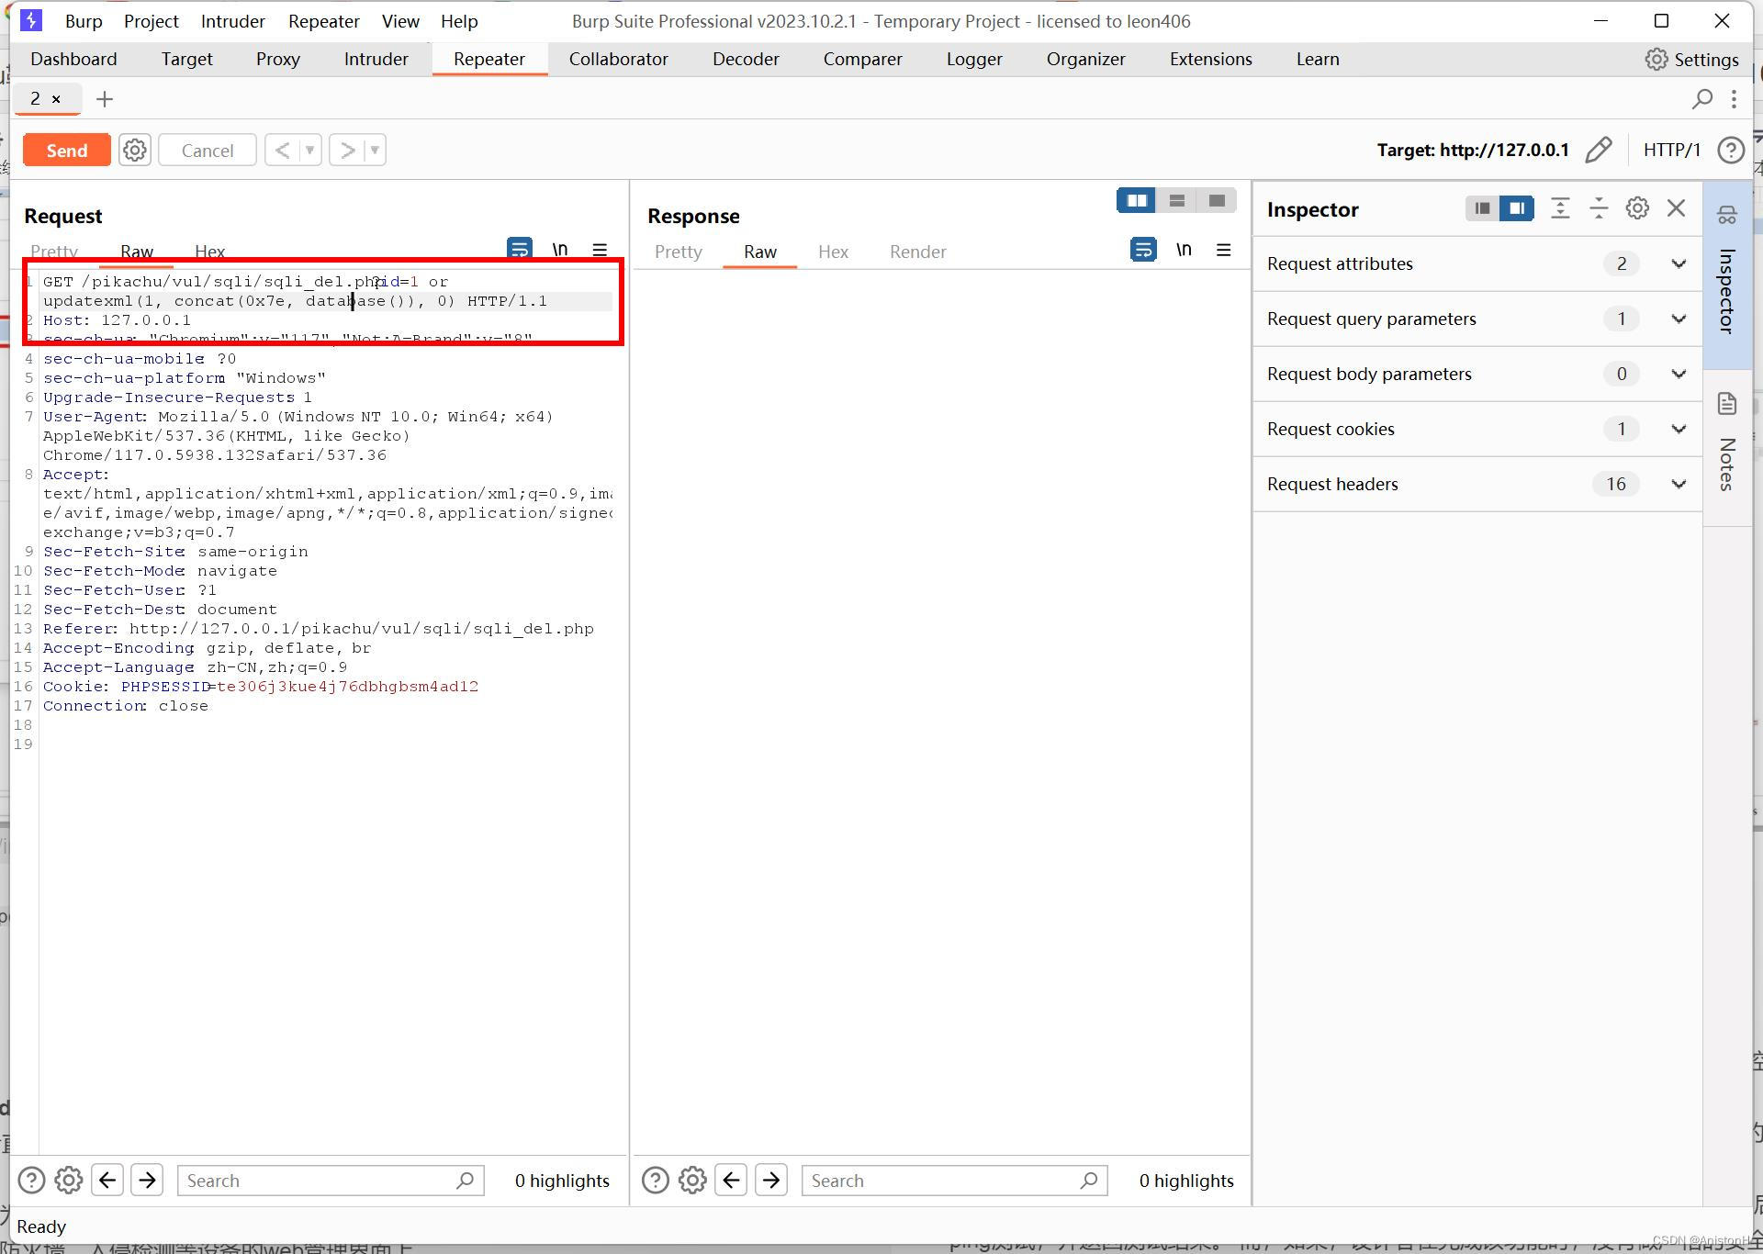Open history dropdown next to back arrow

pos(310,151)
